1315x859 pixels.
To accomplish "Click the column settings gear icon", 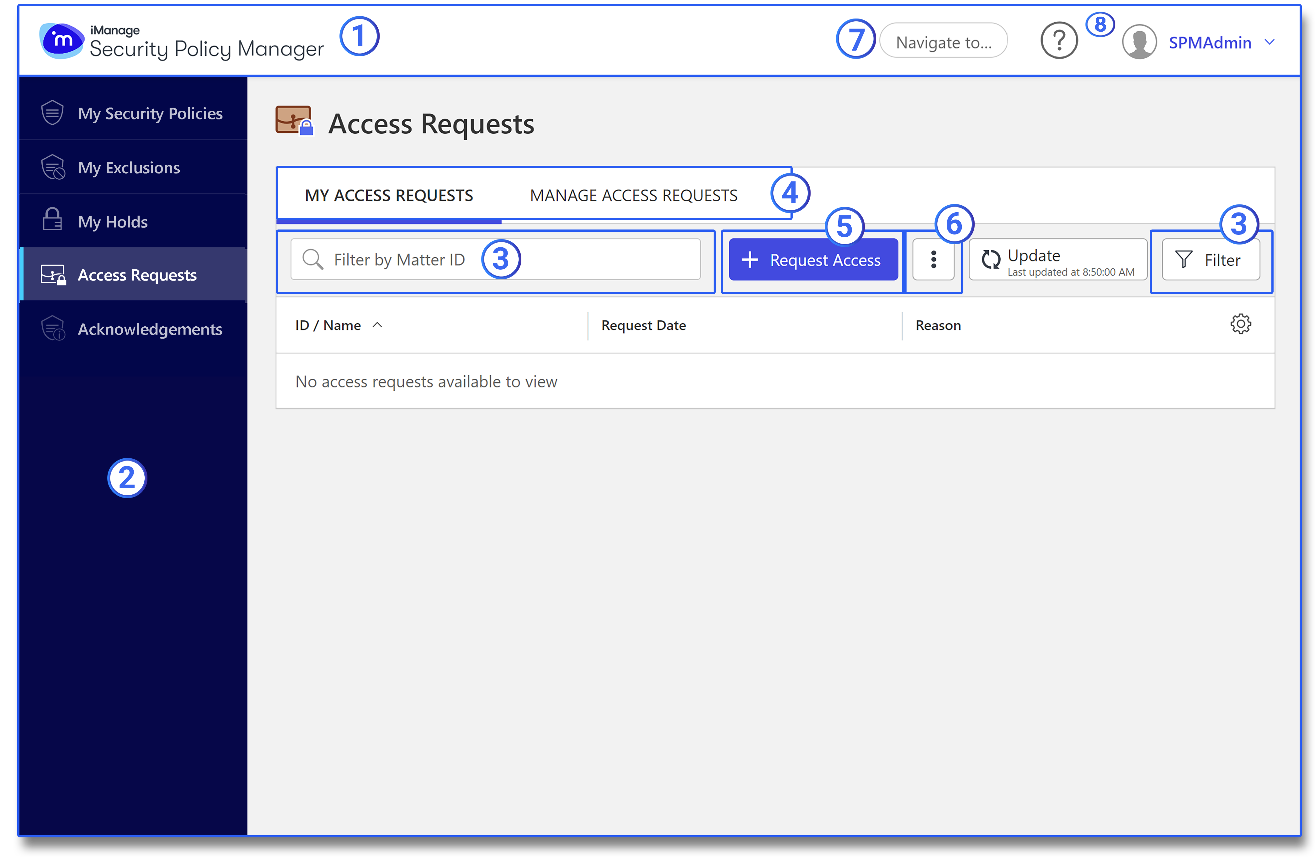I will tap(1240, 324).
